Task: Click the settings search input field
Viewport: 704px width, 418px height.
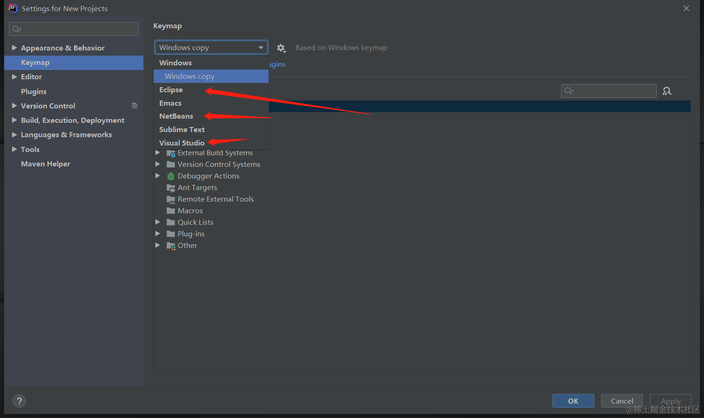Action: 74,29
